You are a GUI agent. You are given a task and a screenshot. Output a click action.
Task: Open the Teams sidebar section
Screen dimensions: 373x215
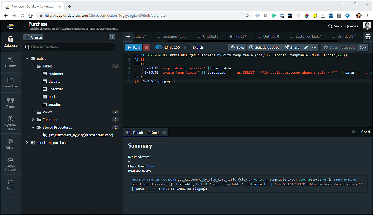pos(10,103)
